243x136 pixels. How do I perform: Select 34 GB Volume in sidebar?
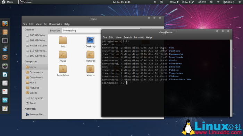(x=36, y=45)
